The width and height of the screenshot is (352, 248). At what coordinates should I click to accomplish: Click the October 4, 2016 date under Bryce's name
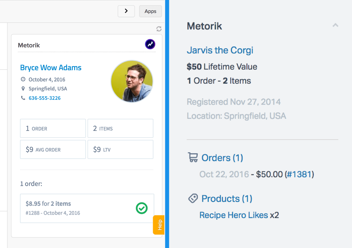click(47, 80)
